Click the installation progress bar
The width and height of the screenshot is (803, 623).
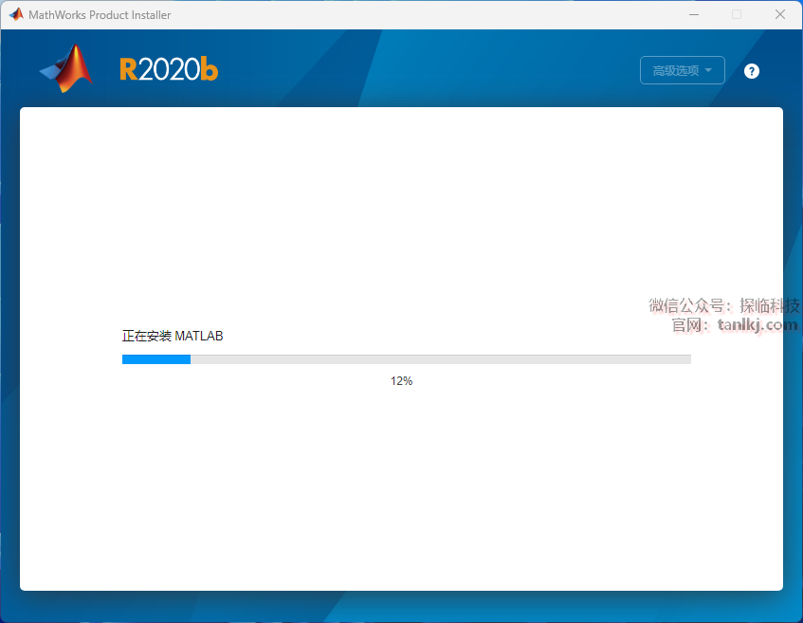(x=407, y=359)
